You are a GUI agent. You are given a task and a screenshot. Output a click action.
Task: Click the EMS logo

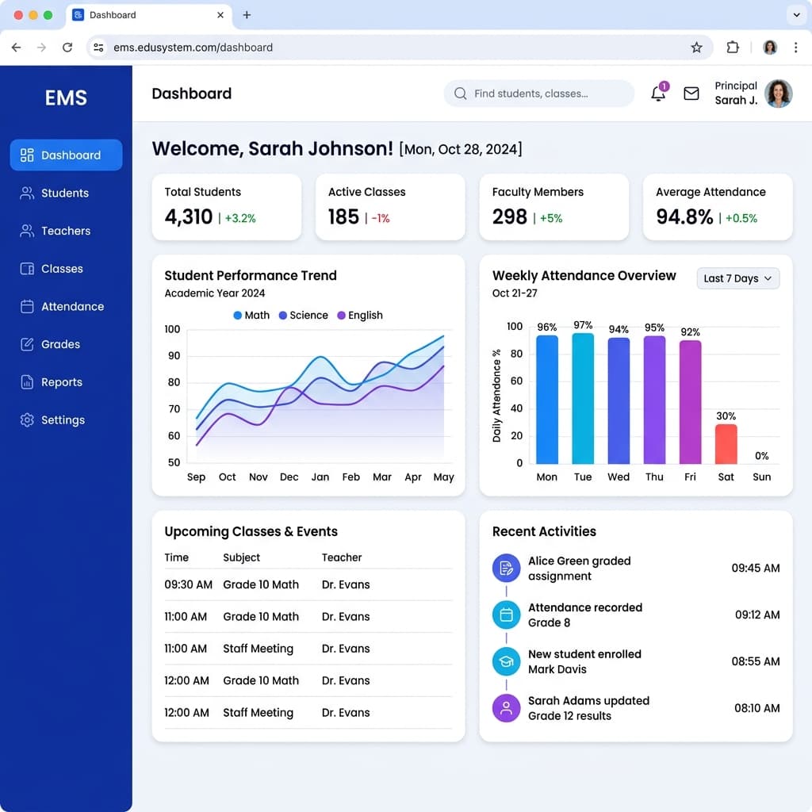click(x=66, y=98)
